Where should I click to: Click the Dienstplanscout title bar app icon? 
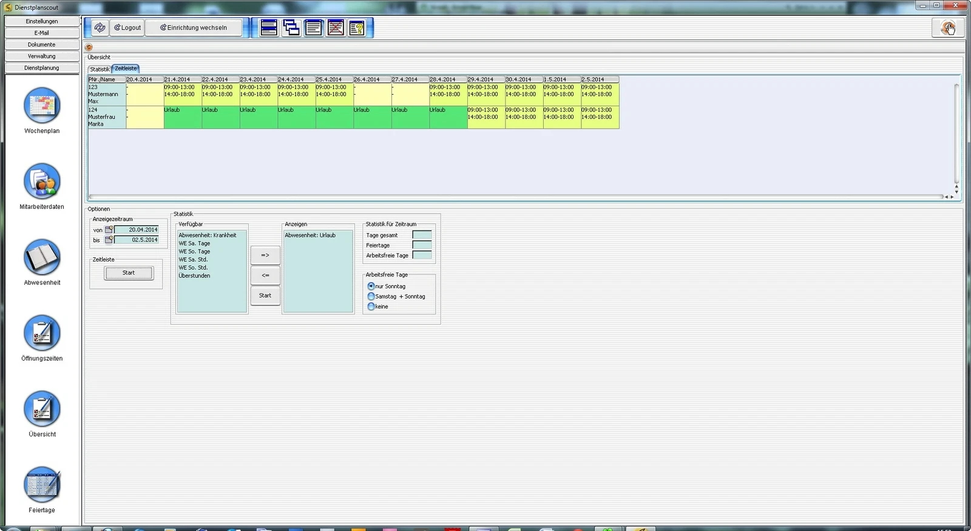click(8, 7)
